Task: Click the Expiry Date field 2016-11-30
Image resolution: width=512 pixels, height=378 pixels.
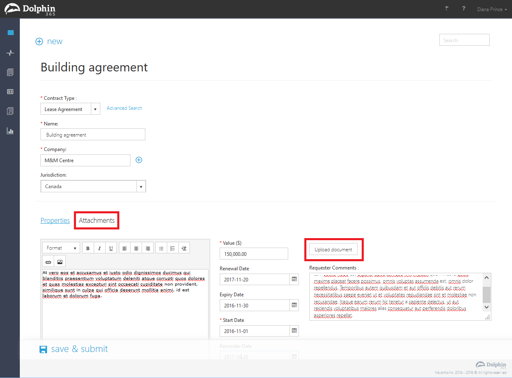Action: 255,305
